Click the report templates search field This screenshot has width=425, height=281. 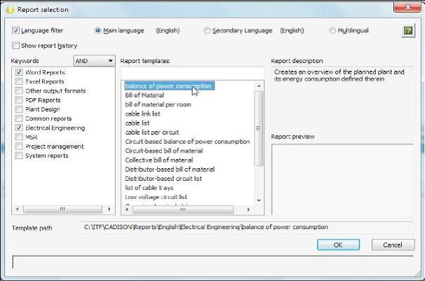click(x=192, y=73)
